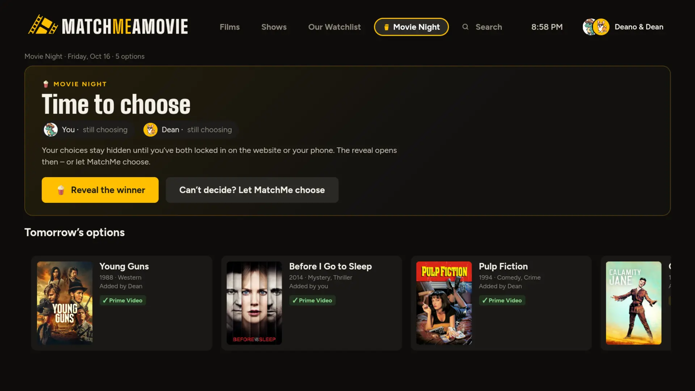
Task: Select the Before I Go to Sleep title
Action: 330,266
